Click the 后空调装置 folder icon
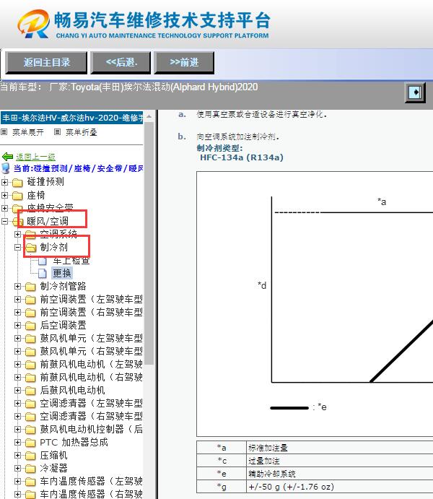This screenshot has height=499, width=433. click(x=30, y=326)
